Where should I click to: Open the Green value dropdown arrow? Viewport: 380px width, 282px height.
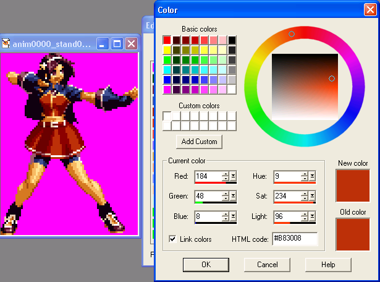[233, 196]
